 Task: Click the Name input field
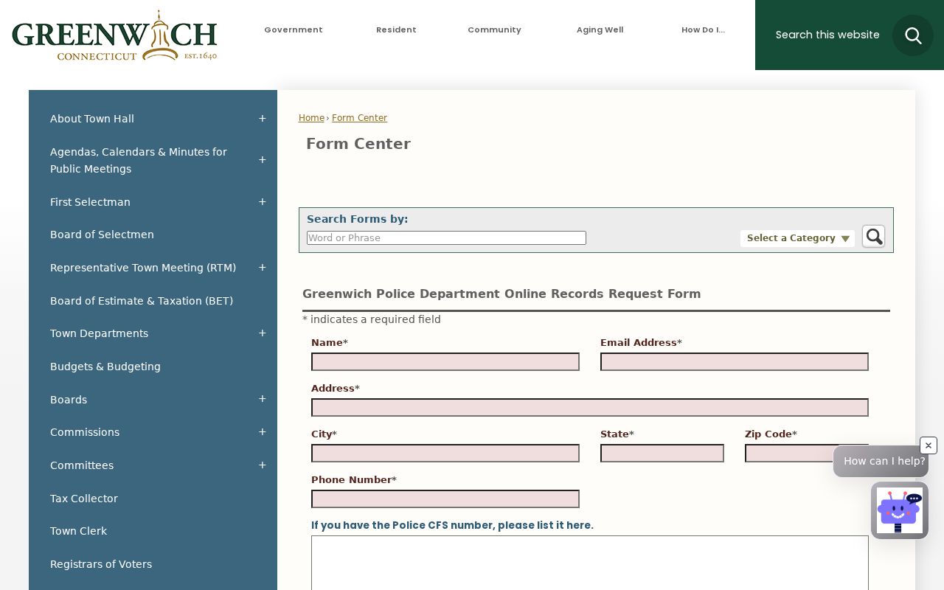(x=445, y=362)
